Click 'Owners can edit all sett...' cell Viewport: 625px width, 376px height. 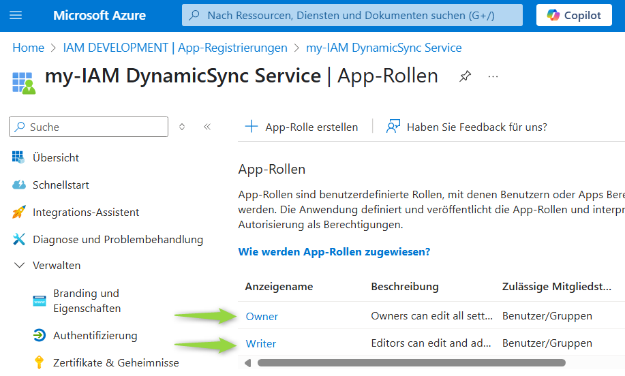click(x=431, y=316)
